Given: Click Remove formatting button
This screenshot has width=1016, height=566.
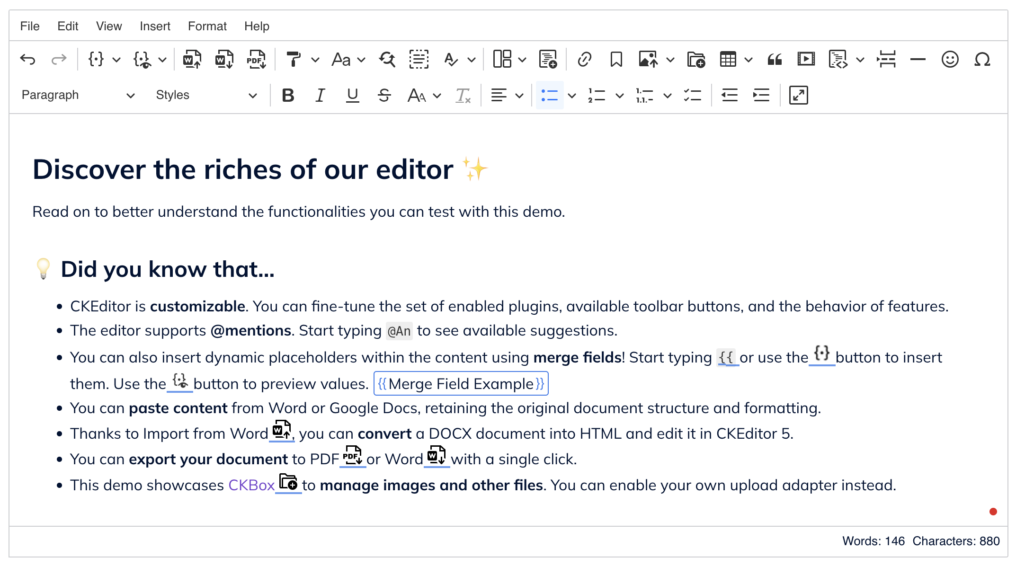Looking at the screenshot, I should coord(463,96).
